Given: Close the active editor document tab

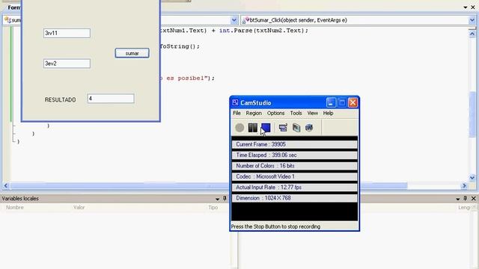Looking at the screenshot, I should click(473, 7).
